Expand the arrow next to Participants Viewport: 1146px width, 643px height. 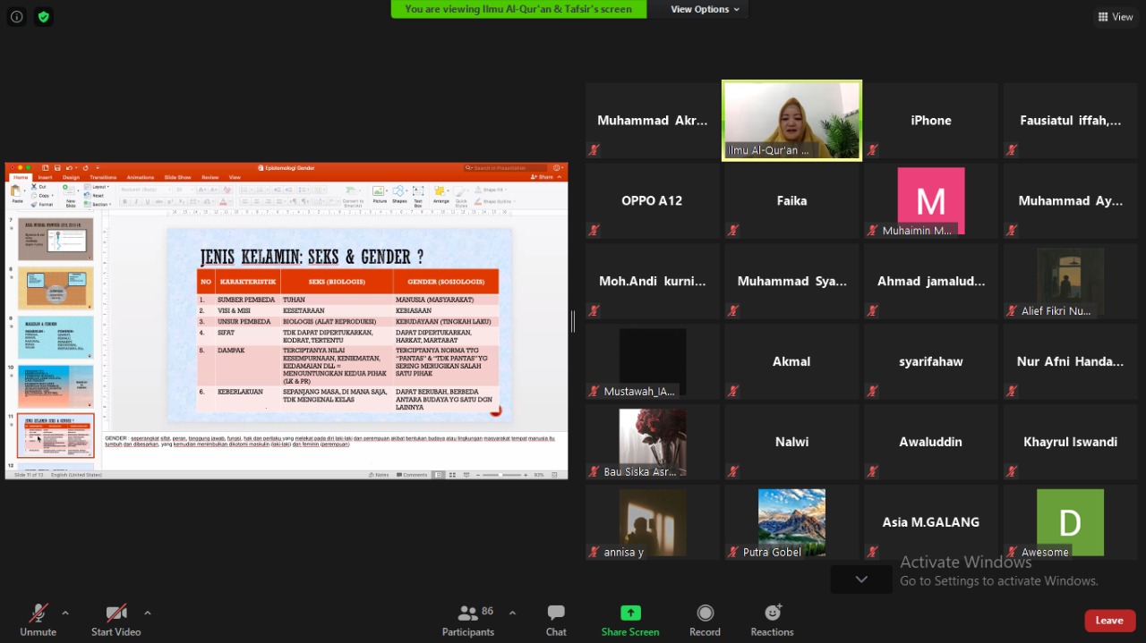point(512,613)
